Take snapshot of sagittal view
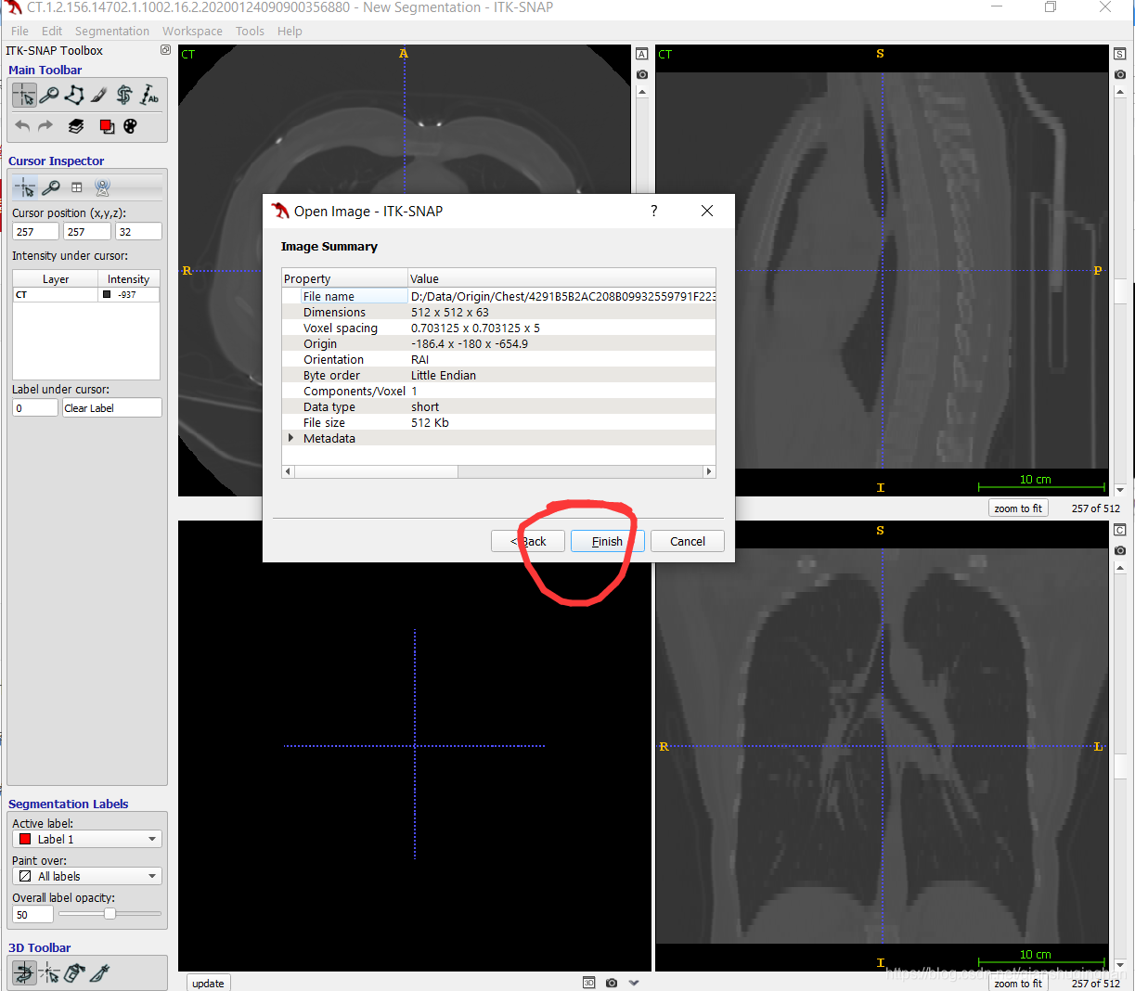Viewport: 1135px width, 991px height. pyautogui.click(x=1120, y=74)
